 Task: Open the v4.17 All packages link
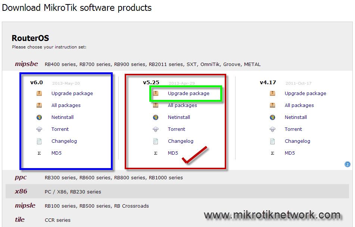[x=299, y=105]
